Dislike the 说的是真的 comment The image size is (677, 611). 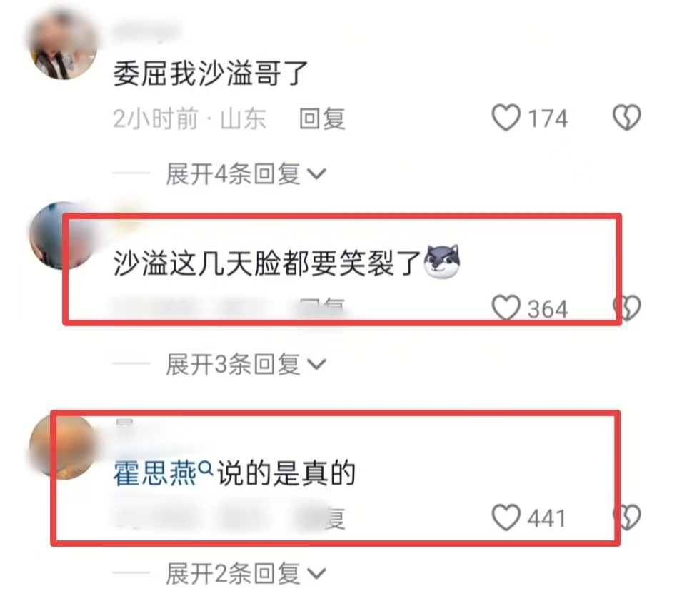pos(627,517)
